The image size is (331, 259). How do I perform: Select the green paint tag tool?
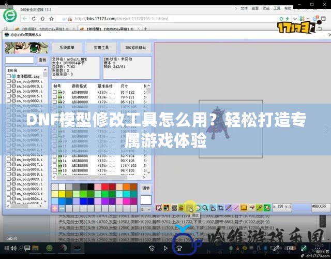(267, 208)
